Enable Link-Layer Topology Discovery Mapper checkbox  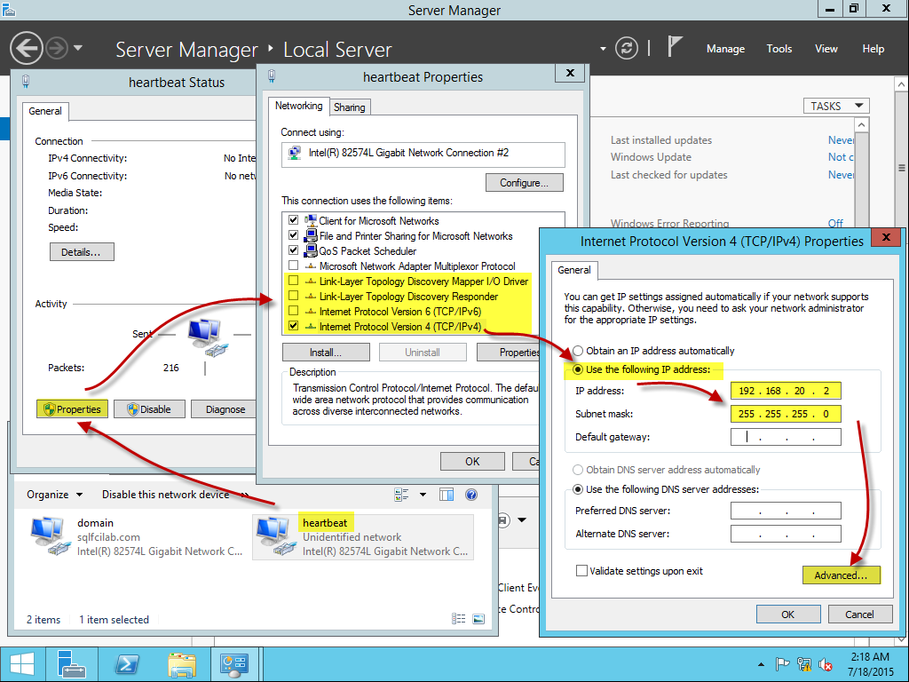pos(293,281)
